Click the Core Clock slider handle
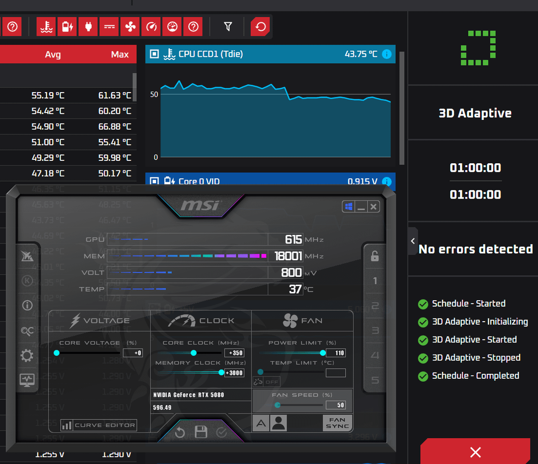The height and width of the screenshot is (464, 538). pyautogui.click(x=193, y=353)
